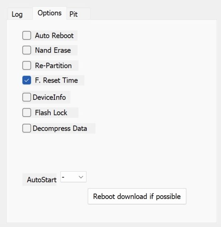The height and width of the screenshot is (227, 221).
Task: Open the Pit tab
Action: click(x=74, y=14)
